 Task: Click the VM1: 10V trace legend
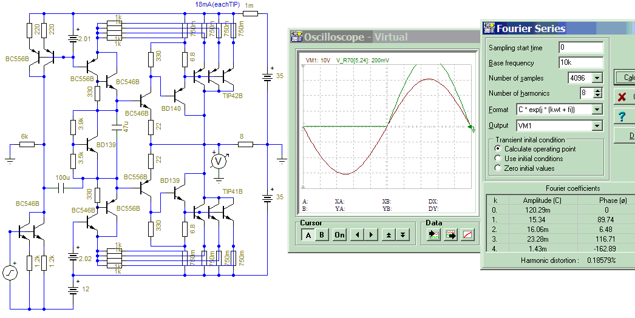click(319, 60)
